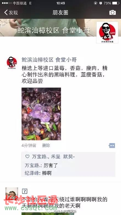Open the purple mushroom dish photo

point(41,114)
